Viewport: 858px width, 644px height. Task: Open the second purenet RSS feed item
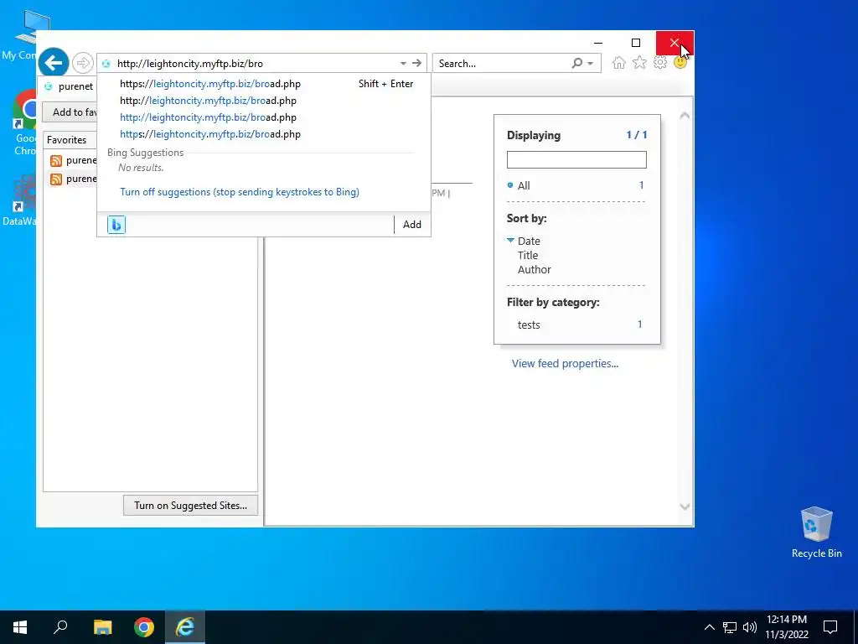(74, 179)
